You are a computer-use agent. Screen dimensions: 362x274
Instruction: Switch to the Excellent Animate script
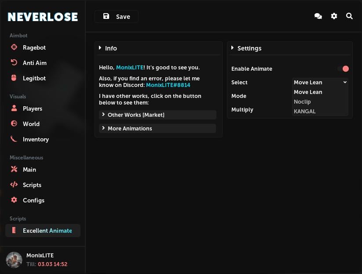click(43, 230)
